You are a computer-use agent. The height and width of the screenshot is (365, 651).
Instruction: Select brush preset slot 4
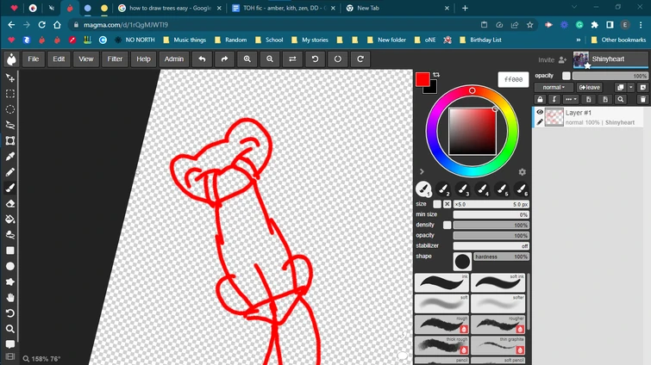(x=482, y=189)
